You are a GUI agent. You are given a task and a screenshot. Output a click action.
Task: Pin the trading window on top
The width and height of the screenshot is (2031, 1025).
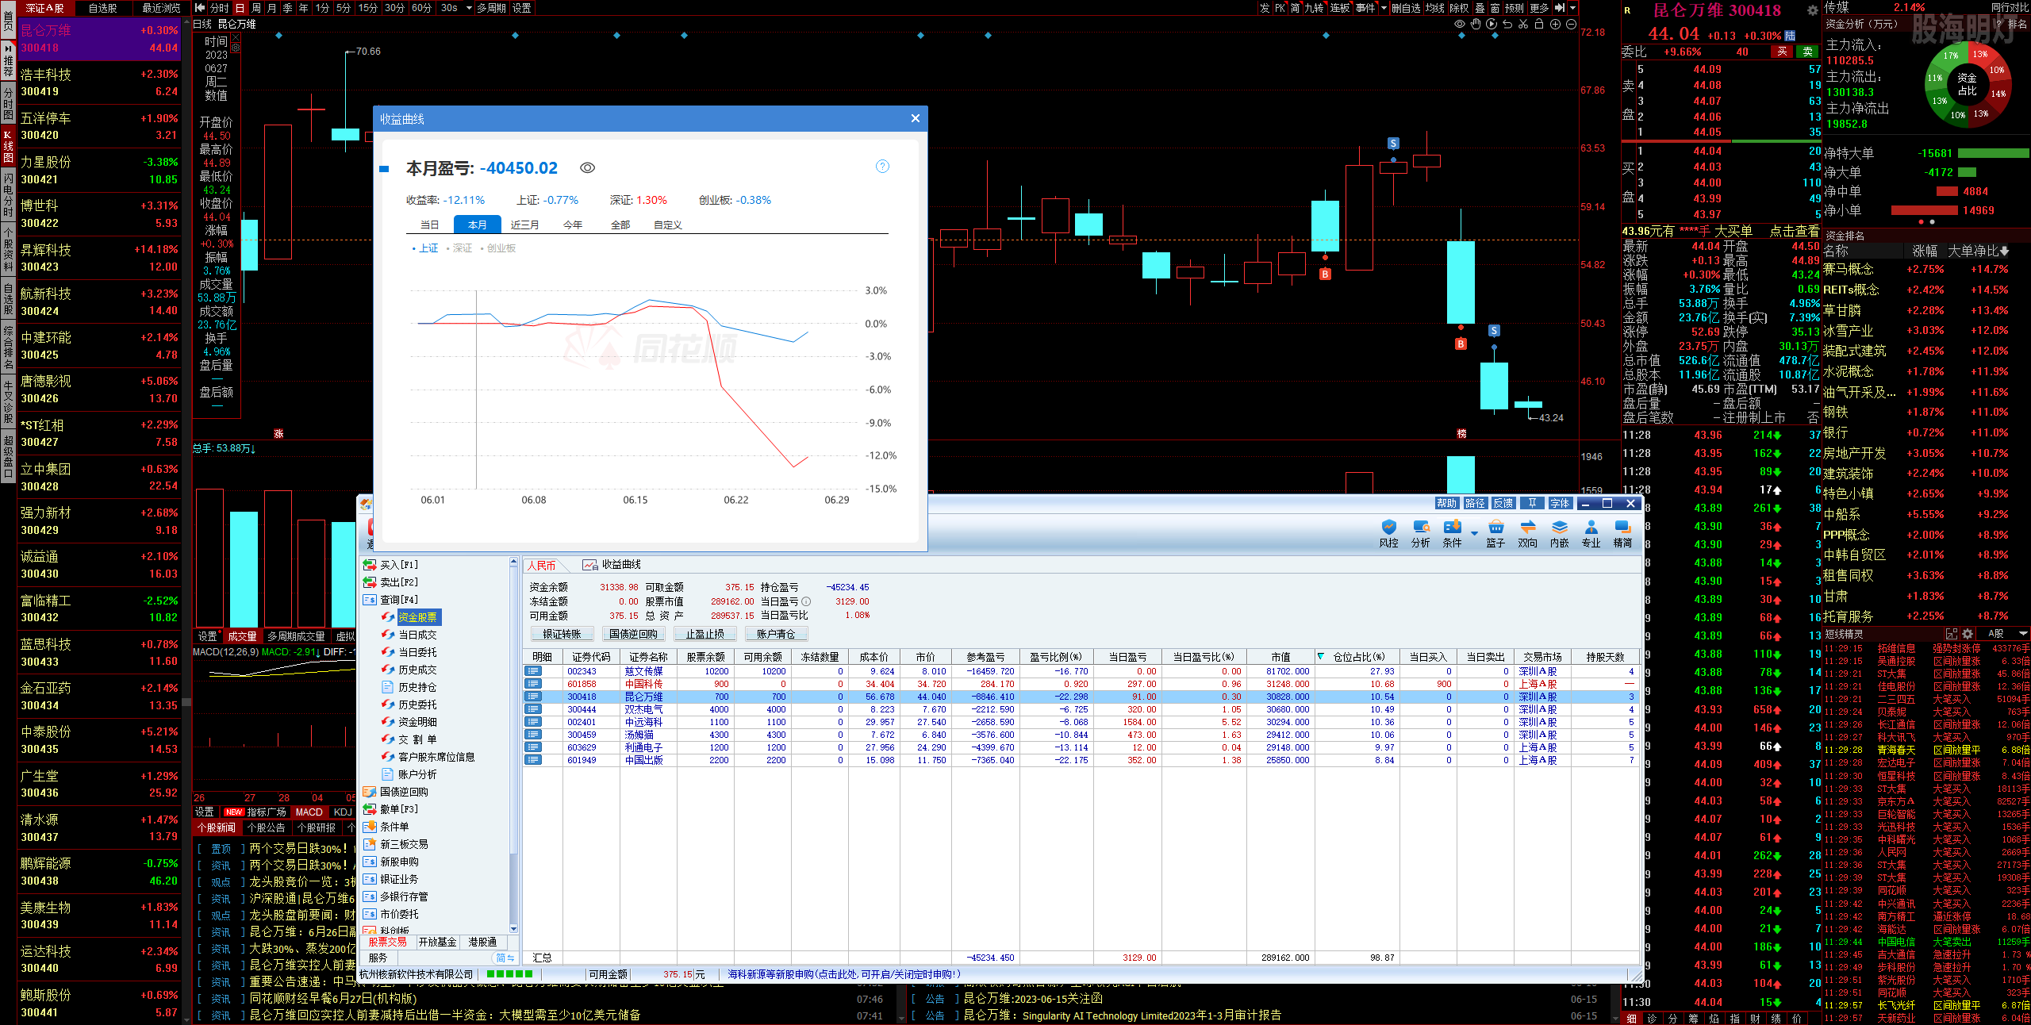pos(1532,503)
